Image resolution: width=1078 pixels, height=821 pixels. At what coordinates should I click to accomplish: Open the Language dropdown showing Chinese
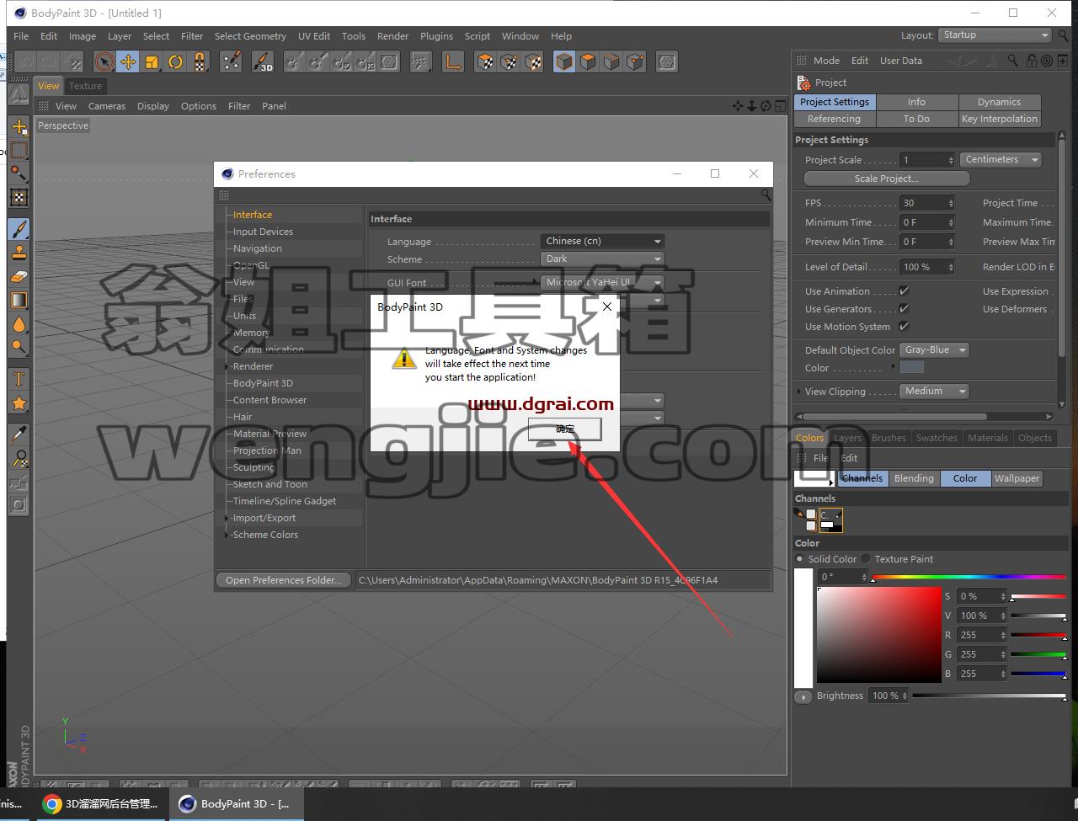(x=602, y=241)
